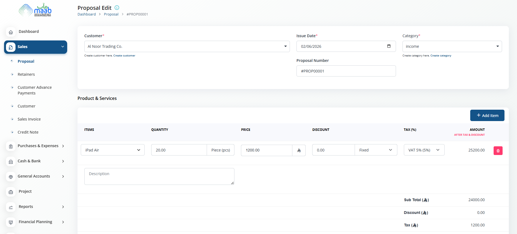Collapse the Sales menu chevron
Image resolution: width=517 pixels, height=234 pixels.
(63, 47)
